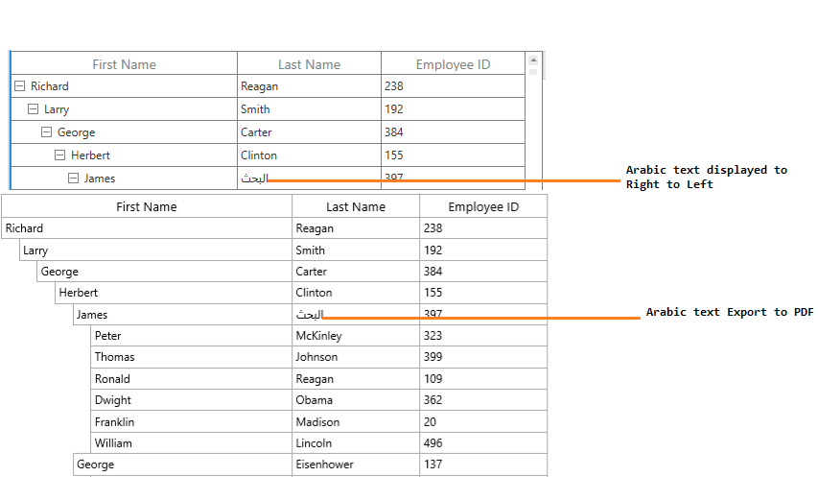Click employee ID 399
818x477 pixels.
coord(483,357)
